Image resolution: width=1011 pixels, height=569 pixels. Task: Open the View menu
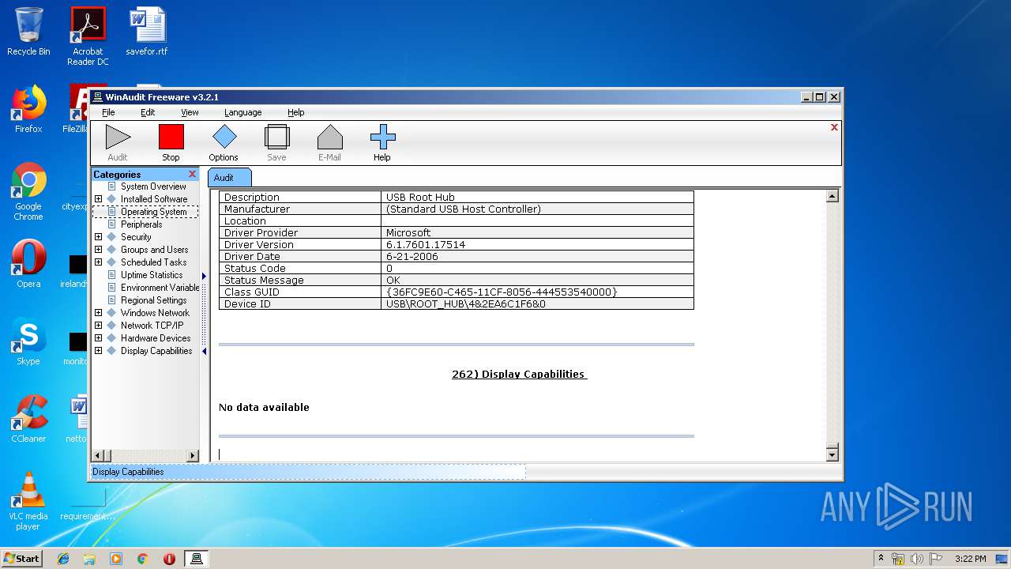[190, 112]
